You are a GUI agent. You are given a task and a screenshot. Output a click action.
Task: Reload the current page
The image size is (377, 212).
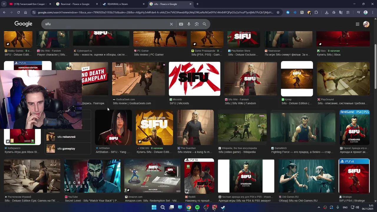18,12
